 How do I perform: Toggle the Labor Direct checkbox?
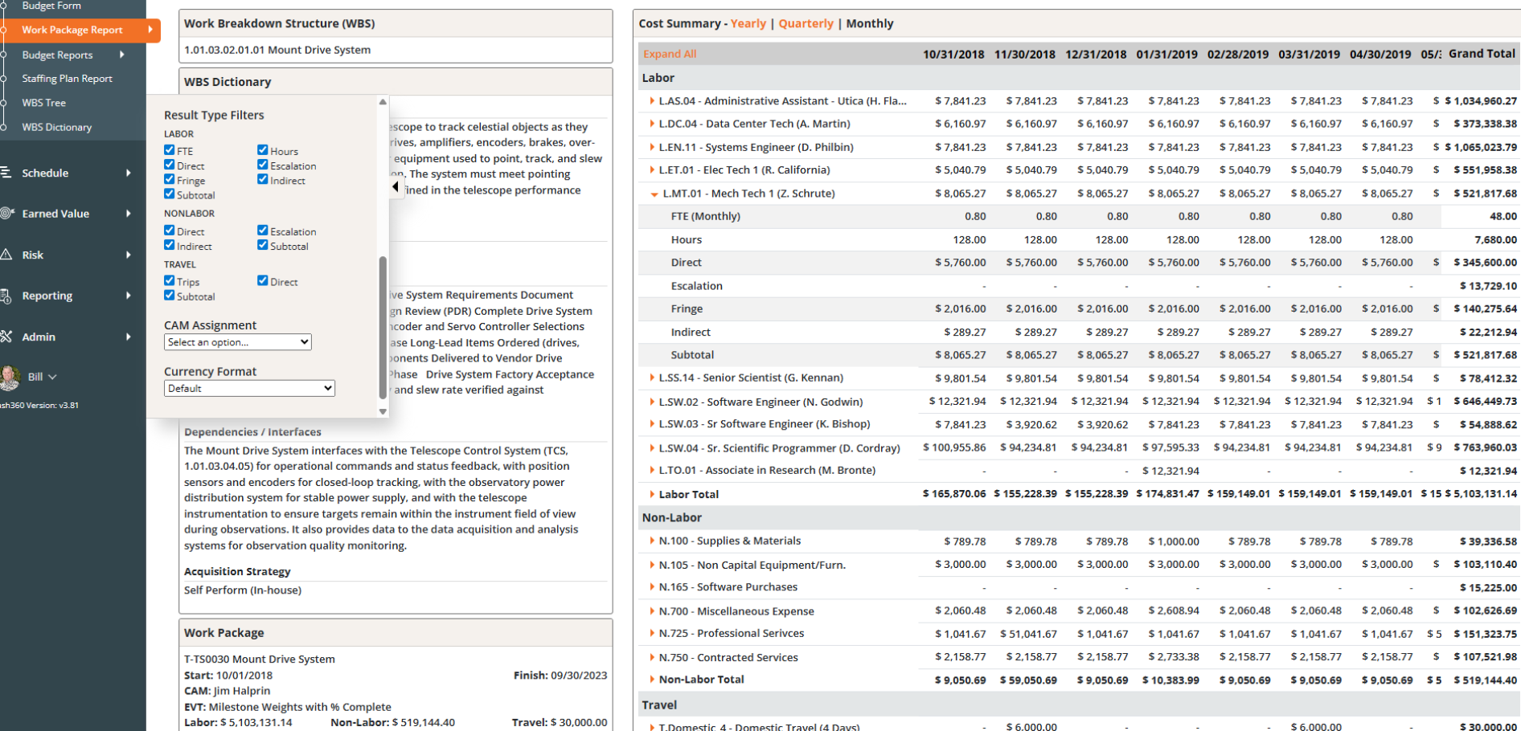(x=170, y=165)
